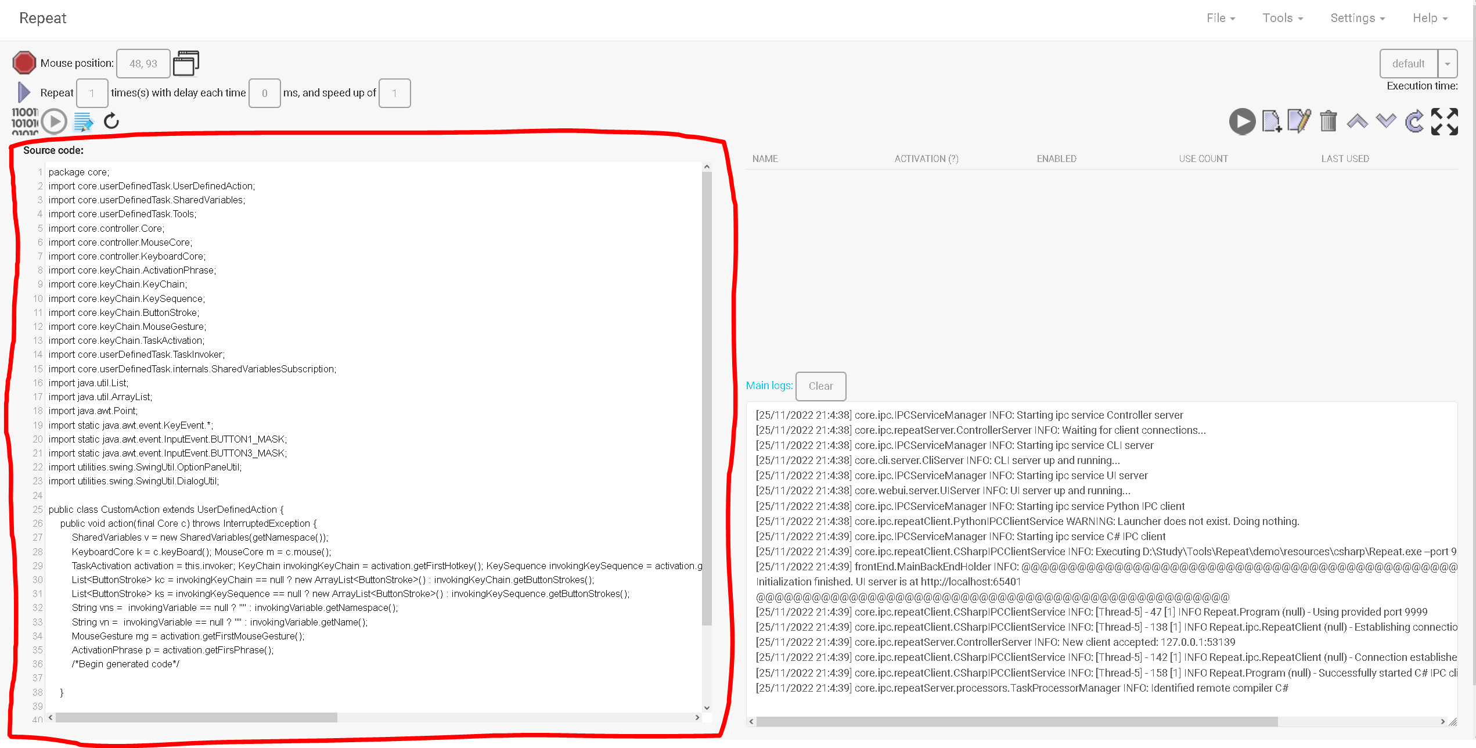Clear the main logs
The image size is (1476, 748).
coord(820,386)
